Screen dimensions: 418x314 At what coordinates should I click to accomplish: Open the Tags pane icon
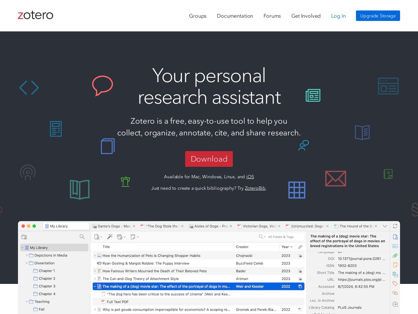[395, 284]
